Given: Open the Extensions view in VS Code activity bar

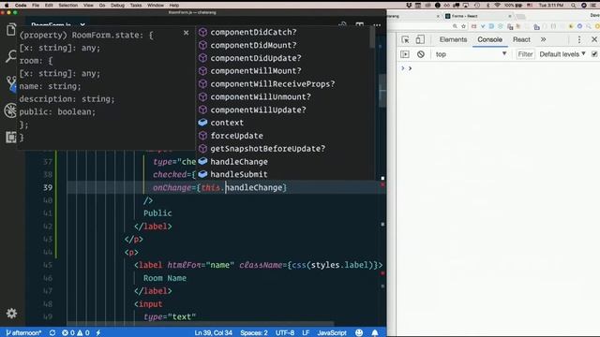Looking at the screenshot, I should pyautogui.click(x=11, y=137).
